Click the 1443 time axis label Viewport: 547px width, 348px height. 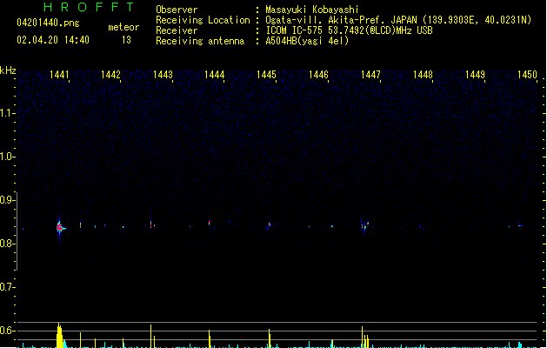point(163,75)
